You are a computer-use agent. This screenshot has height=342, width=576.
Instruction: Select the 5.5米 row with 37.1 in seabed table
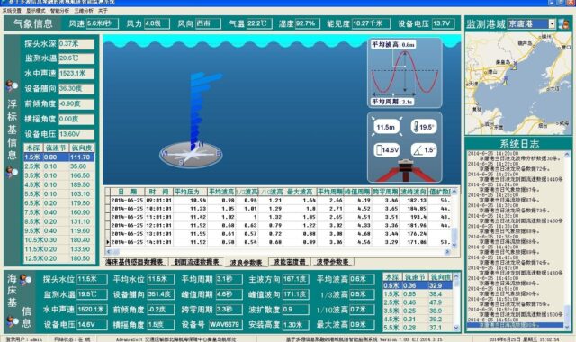[x=418, y=328]
